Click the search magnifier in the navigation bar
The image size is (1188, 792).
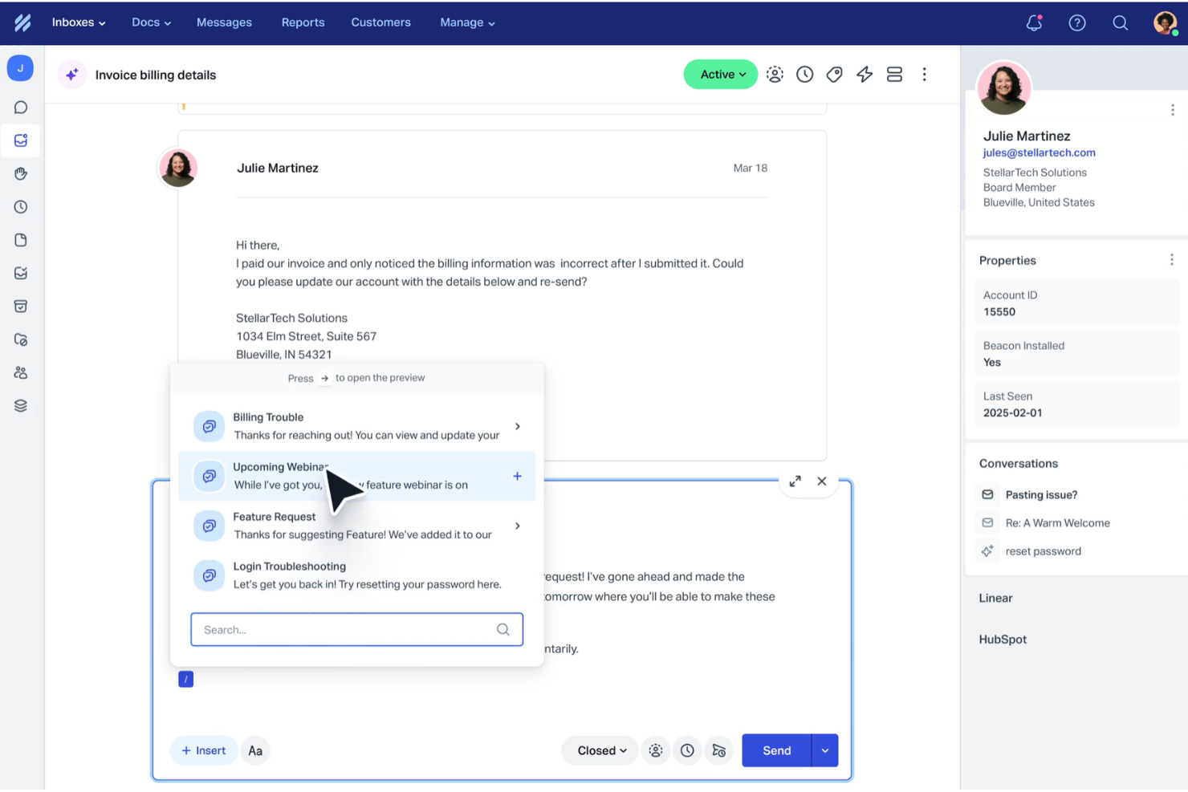coord(1120,22)
